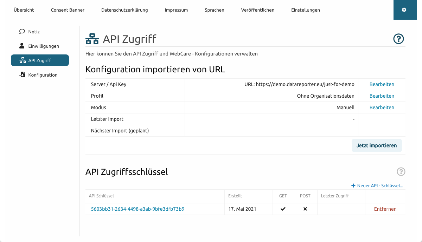Click the Letzter Import row label

tap(107, 119)
